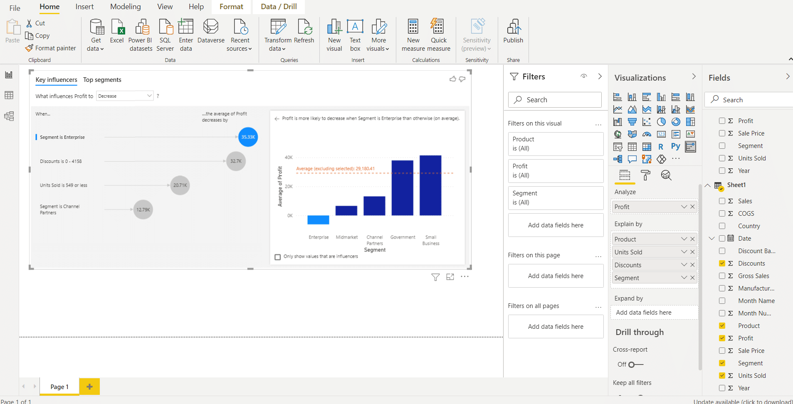Switch to the Modeling ribbon tab
The height and width of the screenshot is (404, 793).
pos(125,6)
